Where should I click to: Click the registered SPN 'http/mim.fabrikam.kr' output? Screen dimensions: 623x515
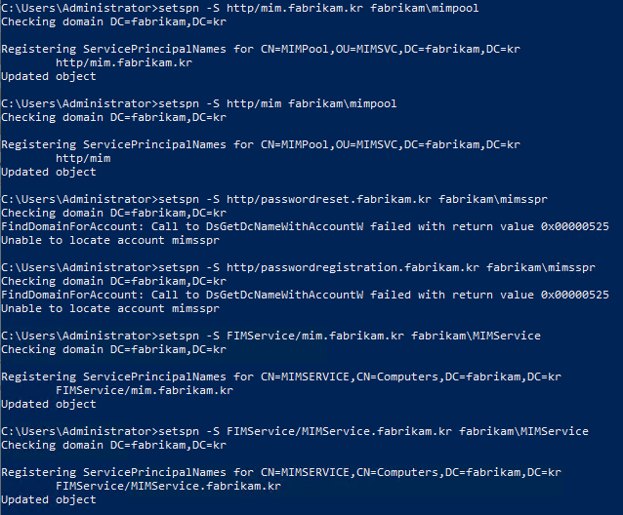(x=124, y=62)
